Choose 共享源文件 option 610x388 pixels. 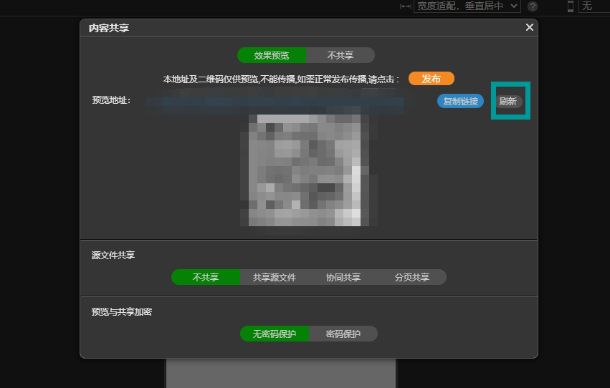[x=275, y=277]
